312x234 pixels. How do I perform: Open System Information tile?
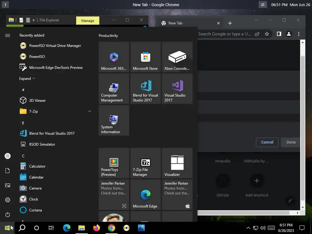(x=114, y=120)
